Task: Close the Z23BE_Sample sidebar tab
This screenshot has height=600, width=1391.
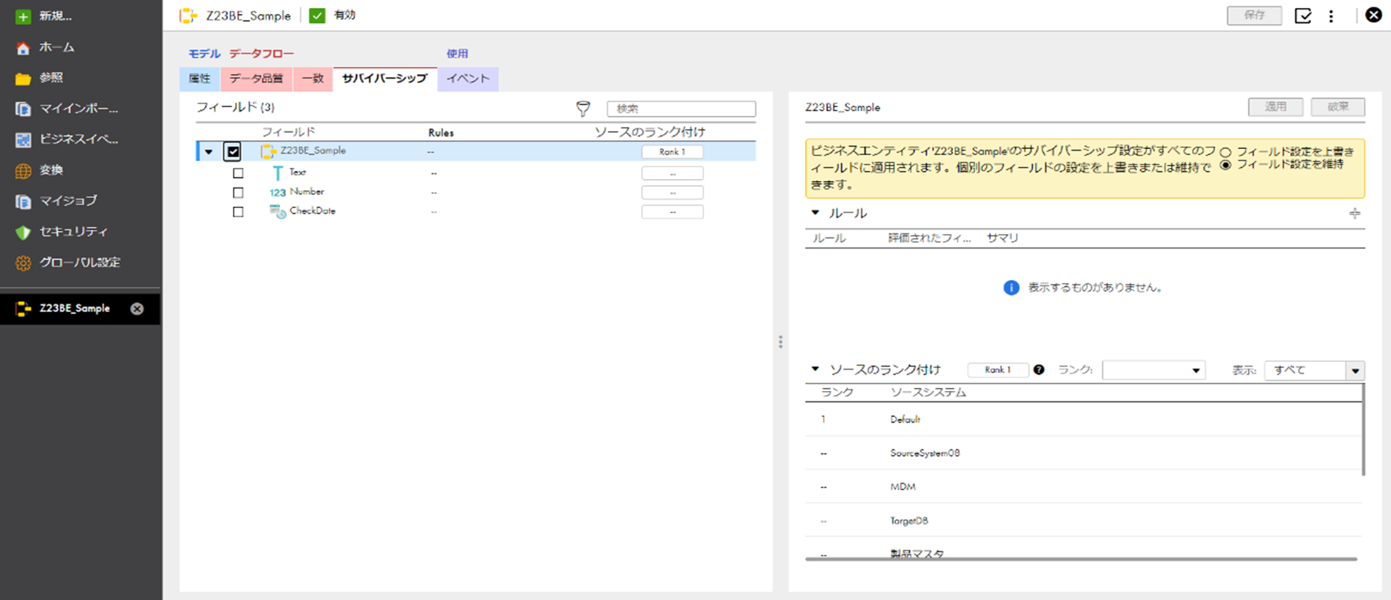Action: pyautogui.click(x=137, y=308)
